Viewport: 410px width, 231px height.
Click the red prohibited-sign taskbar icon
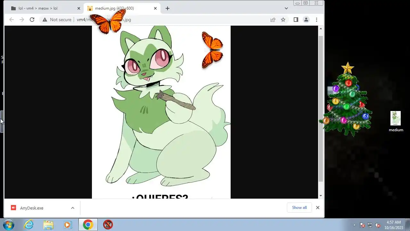click(108, 225)
